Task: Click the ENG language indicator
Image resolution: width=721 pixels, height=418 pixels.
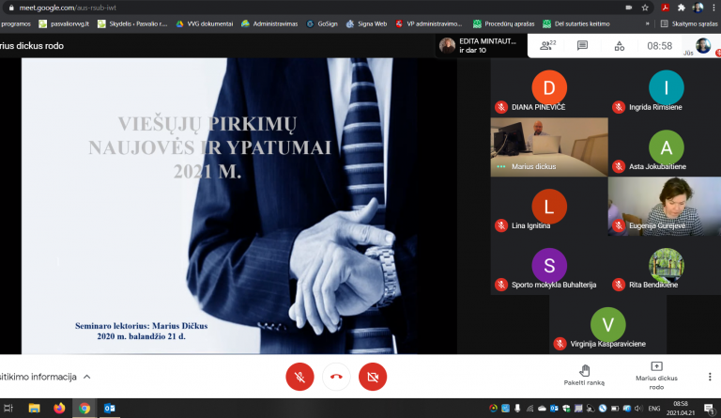Action: 654,409
